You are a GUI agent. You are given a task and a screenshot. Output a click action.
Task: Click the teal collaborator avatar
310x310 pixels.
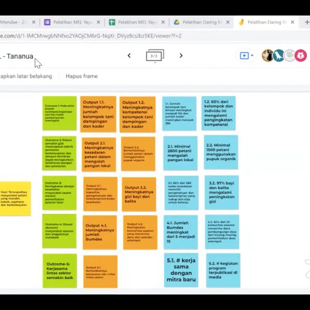point(278,56)
